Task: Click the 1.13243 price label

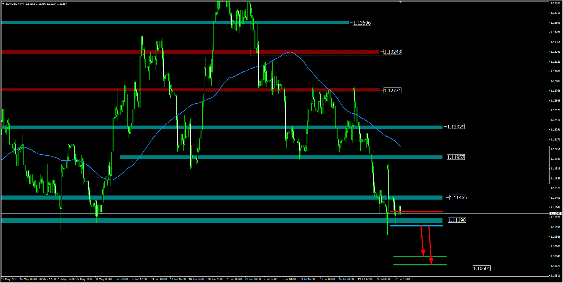Action: pyautogui.click(x=392, y=52)
